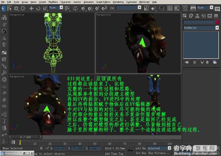Open the File menu
The image size is (221, 156).
pos(3,2)
